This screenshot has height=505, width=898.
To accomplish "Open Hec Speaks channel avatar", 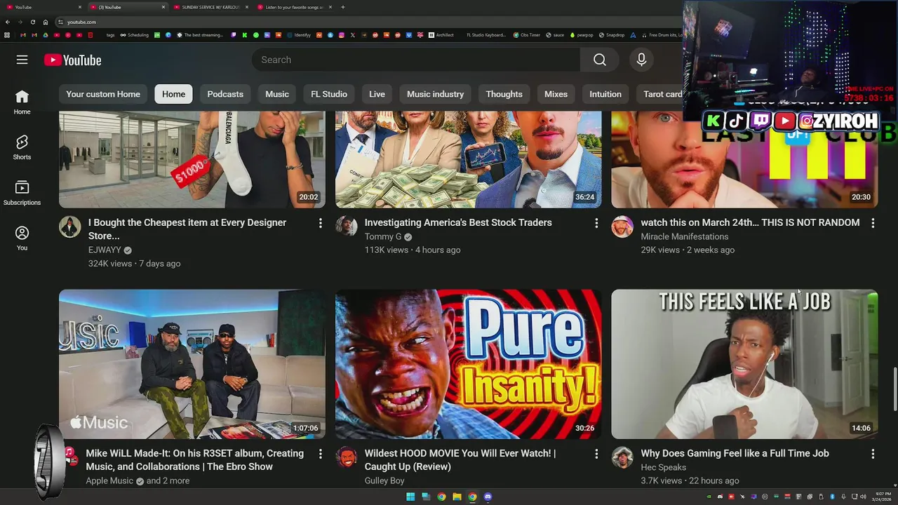I will (622, 458).
